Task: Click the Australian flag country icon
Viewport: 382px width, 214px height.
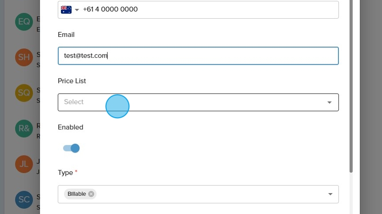Action: [66, 9]
